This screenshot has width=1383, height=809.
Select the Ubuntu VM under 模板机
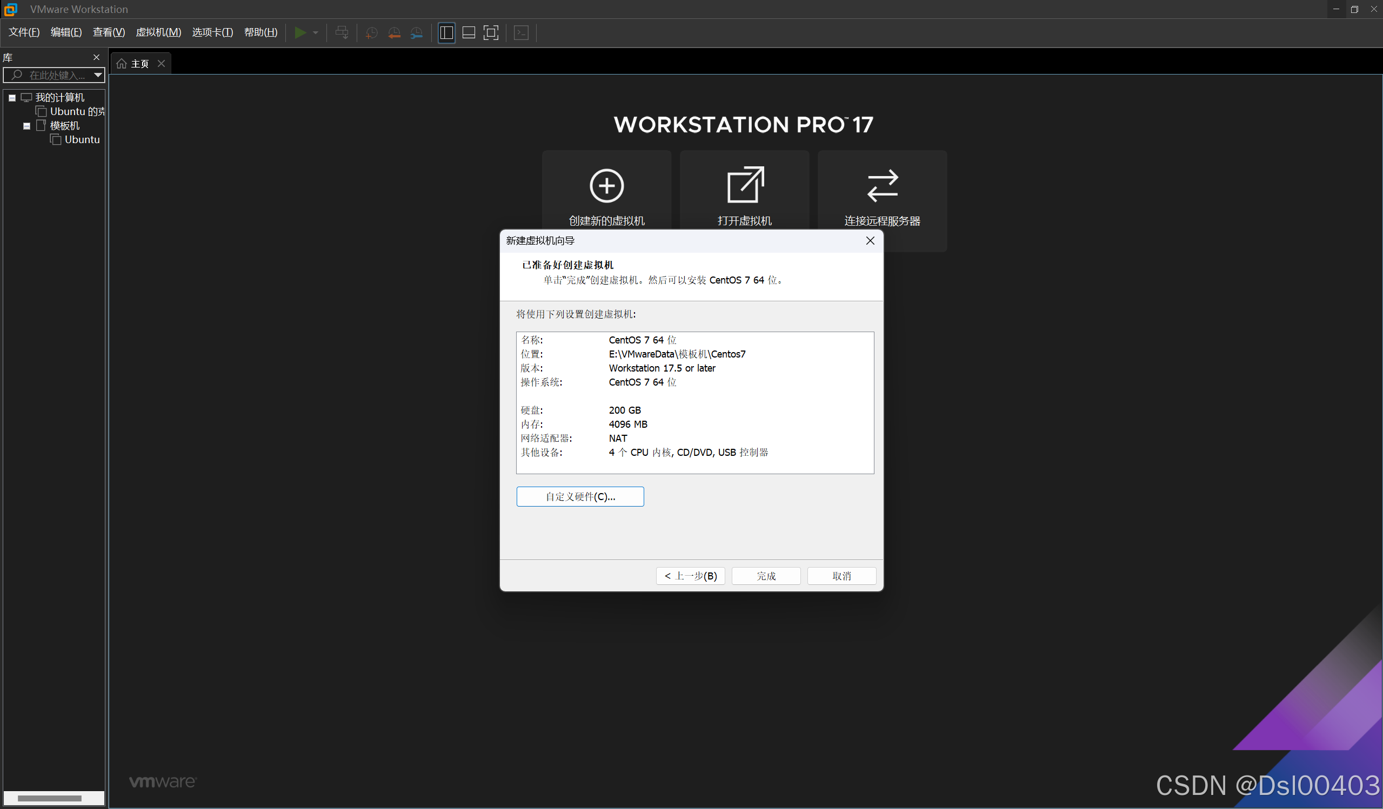click(82, 139)
